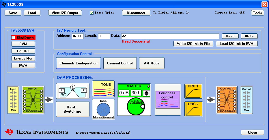269x140 pixels.
Task: Click the Master volume header arrow
Action: (x=148, y=86)
